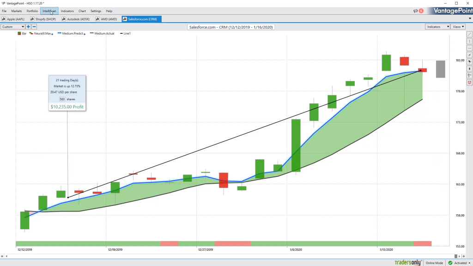
Task: Expand the arrow next to Activated
Action: 469,263
